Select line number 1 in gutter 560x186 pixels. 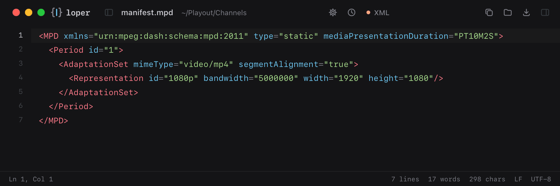tap(21, 35)
